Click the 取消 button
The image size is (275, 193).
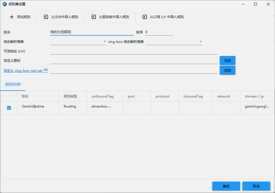point(256,186)
